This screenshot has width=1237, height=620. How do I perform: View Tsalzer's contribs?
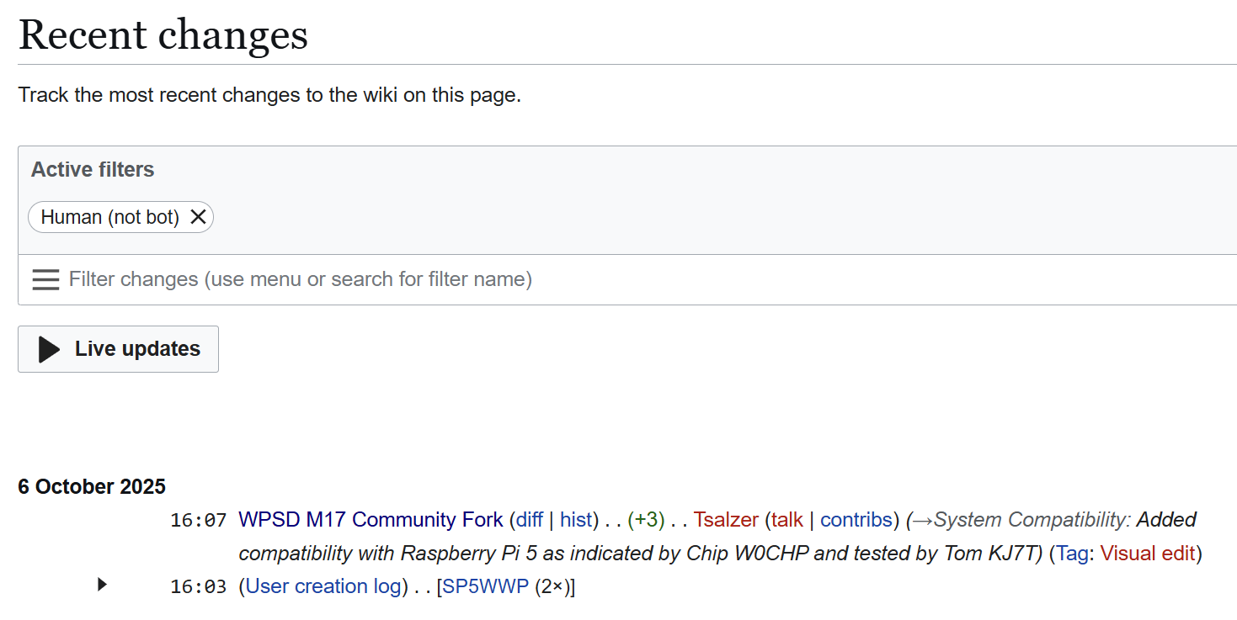point(856,519)
